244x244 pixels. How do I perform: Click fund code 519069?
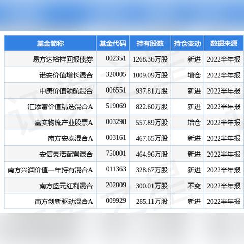tap(116, 106)
